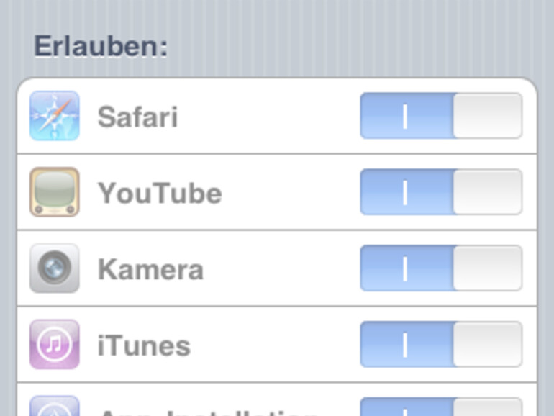Turn off the YouTube switch
The image size is (554, 416).
440,192
